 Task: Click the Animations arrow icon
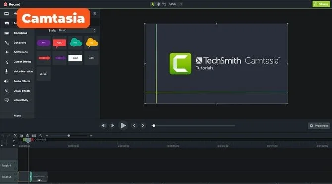(7, 52)
